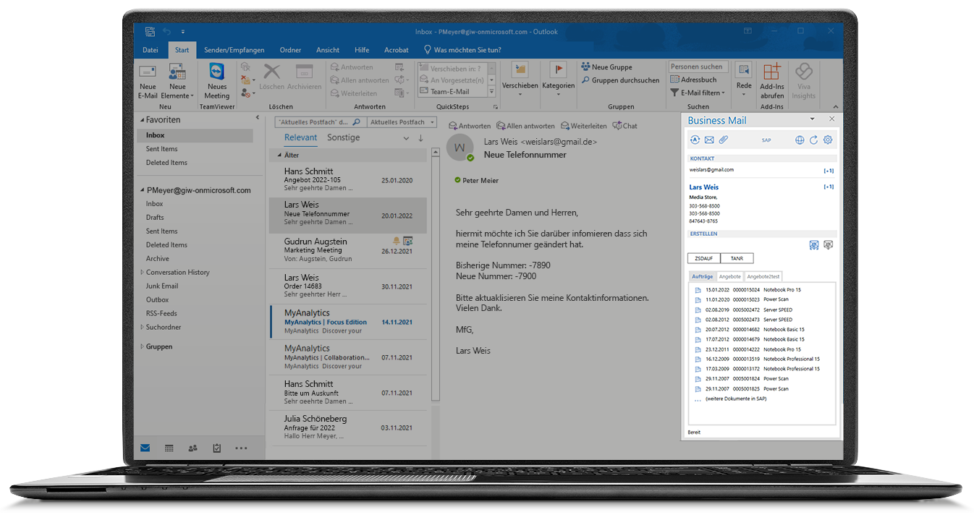Open the Hilfe ribbon tab
The image size is (974, 520).
coord(362,50)
